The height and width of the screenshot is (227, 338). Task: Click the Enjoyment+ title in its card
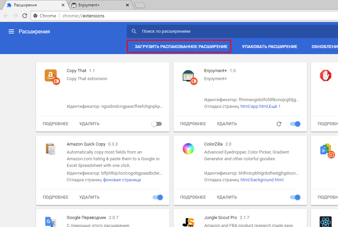pyautogui.click(x=216, y=71)
